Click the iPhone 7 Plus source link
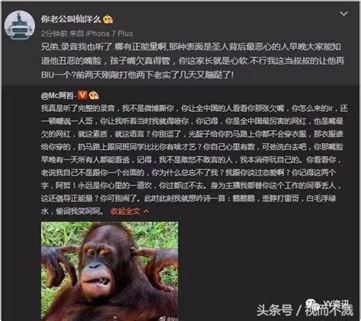 pos(109,33)
